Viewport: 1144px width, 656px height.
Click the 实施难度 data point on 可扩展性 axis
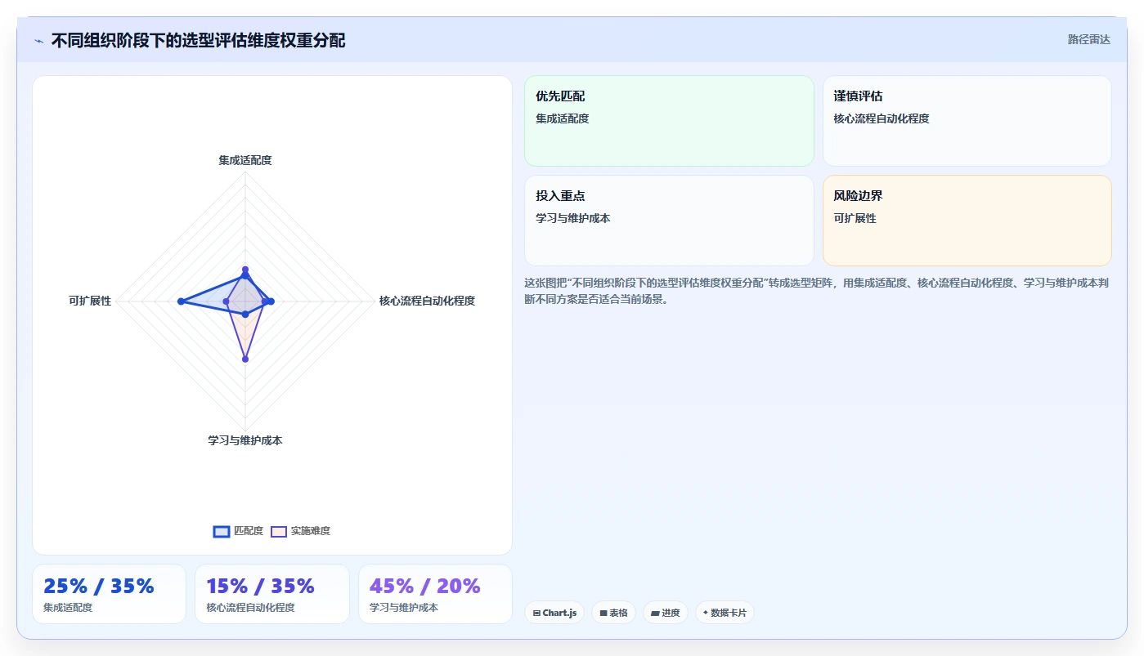tap(227, 301)
